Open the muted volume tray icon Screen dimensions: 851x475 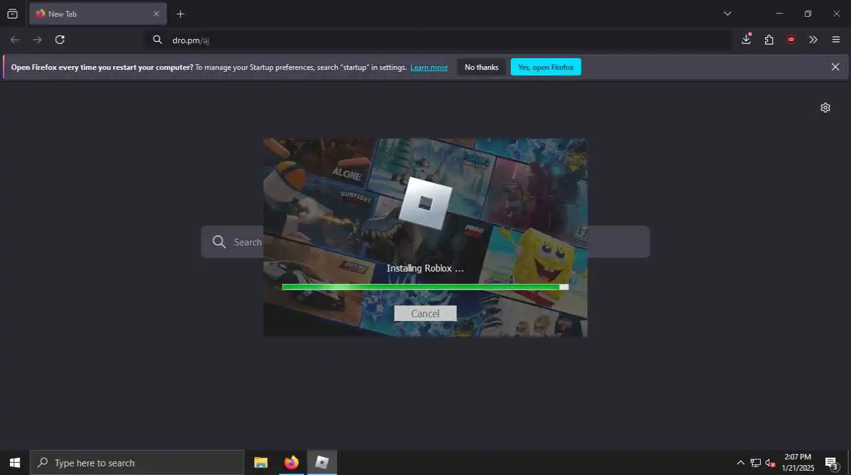tap(771, 463)
